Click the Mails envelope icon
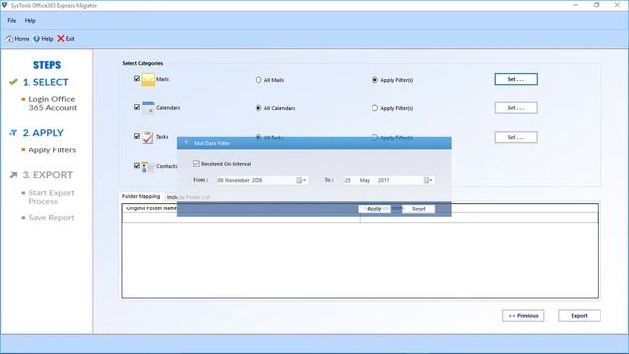Viewport: 629px width, 354px height. (x=148, y=79)
